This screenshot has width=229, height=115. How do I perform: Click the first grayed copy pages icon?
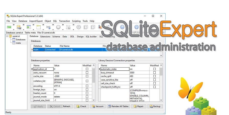[x=86, y=27]
